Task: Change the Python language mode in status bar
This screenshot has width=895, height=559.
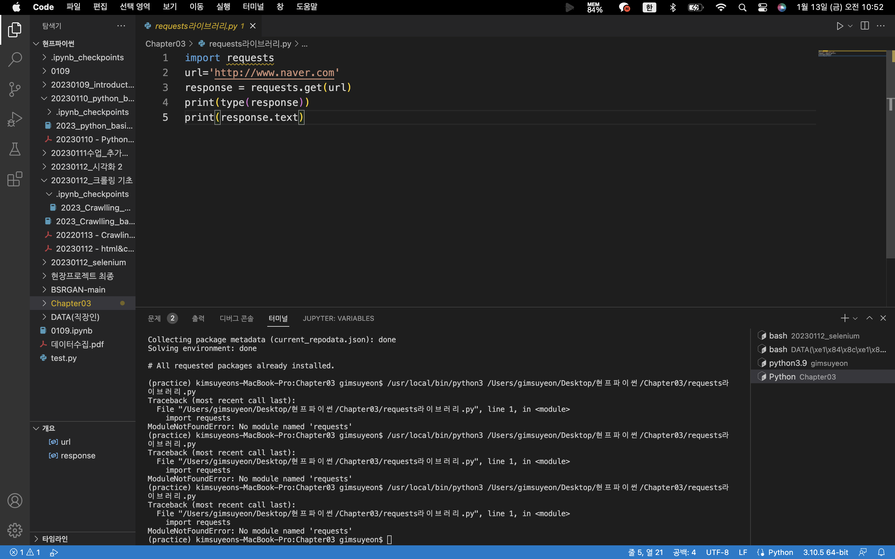Action: coord(780,552)
